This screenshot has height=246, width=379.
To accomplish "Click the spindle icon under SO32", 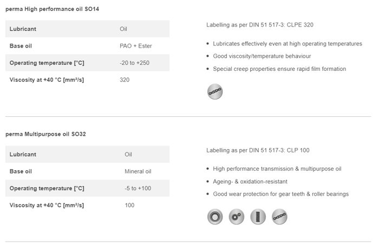I will click(258, 217).
